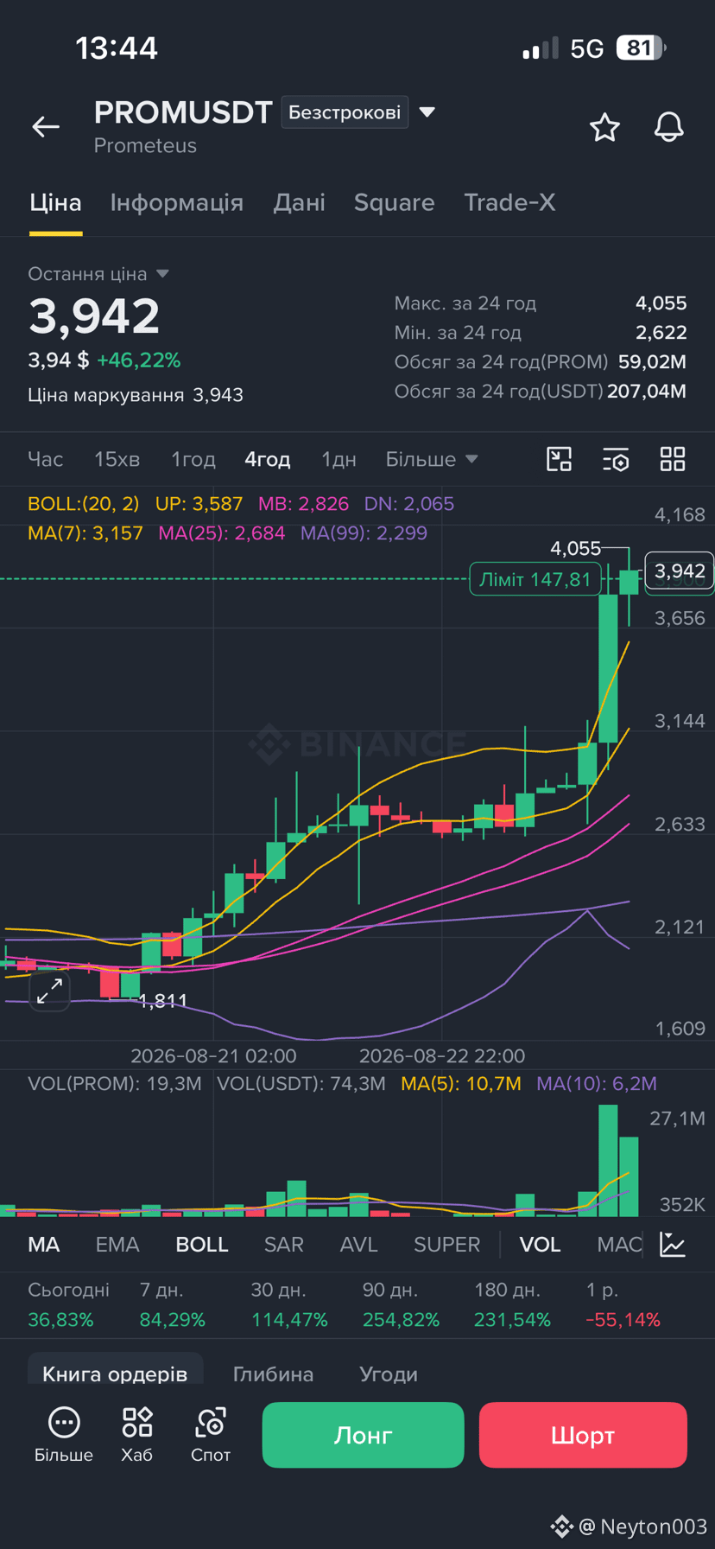Screen dimensions: 715x1549
Task: Open the Square tab
Action: click(x=395, y=202)
